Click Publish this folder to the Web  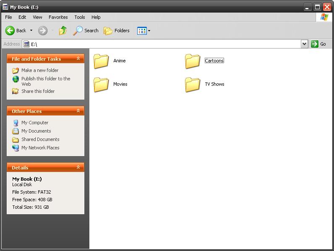point(46,81)
